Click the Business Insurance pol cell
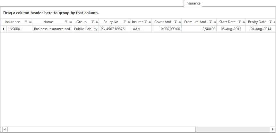Viewport: 276px width, 133px height. click(x=52, y=29)
